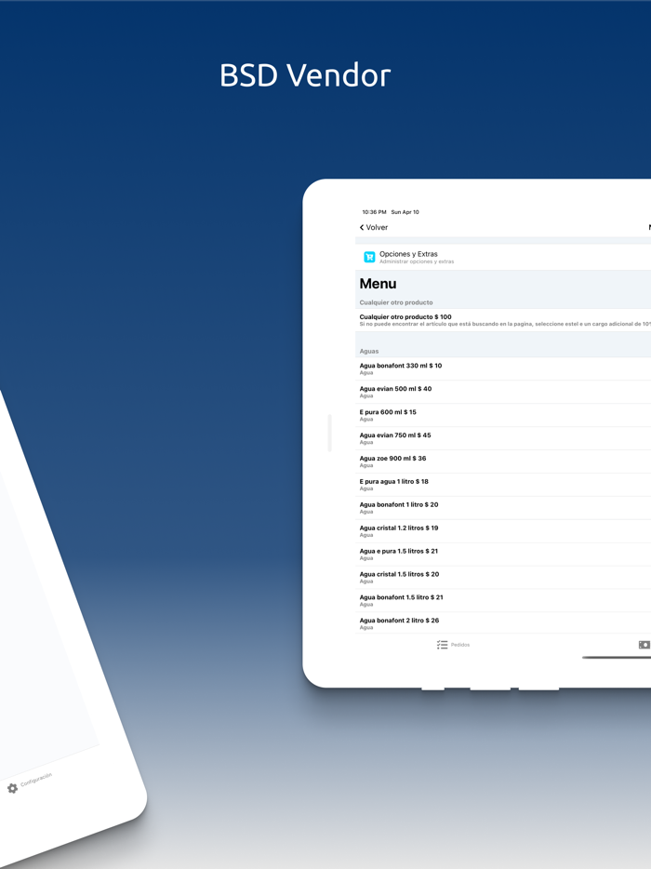Screen dimensions: 651x869
Task: Select 'Agua evian 750 ml $ 45'
Action: coord(503,438)
